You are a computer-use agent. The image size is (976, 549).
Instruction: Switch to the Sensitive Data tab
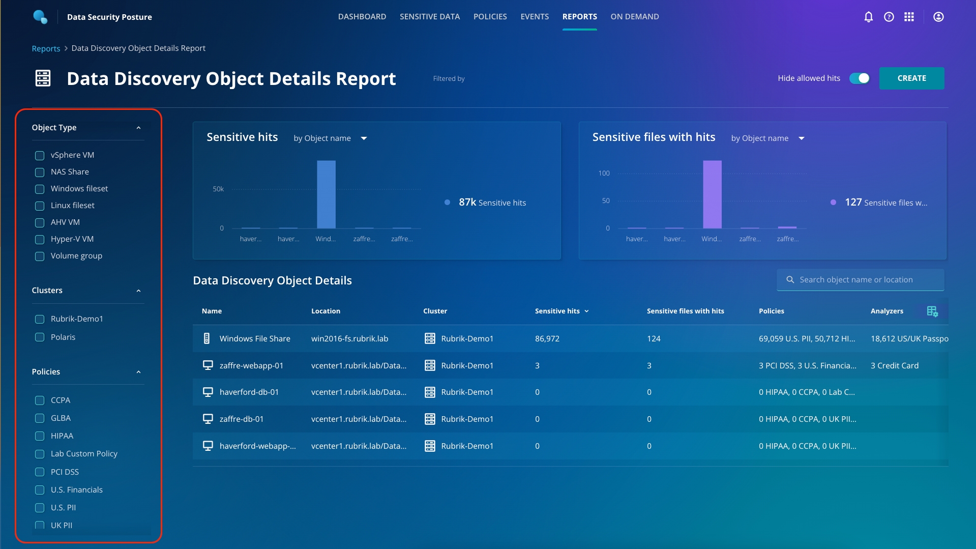coord(429,17)
